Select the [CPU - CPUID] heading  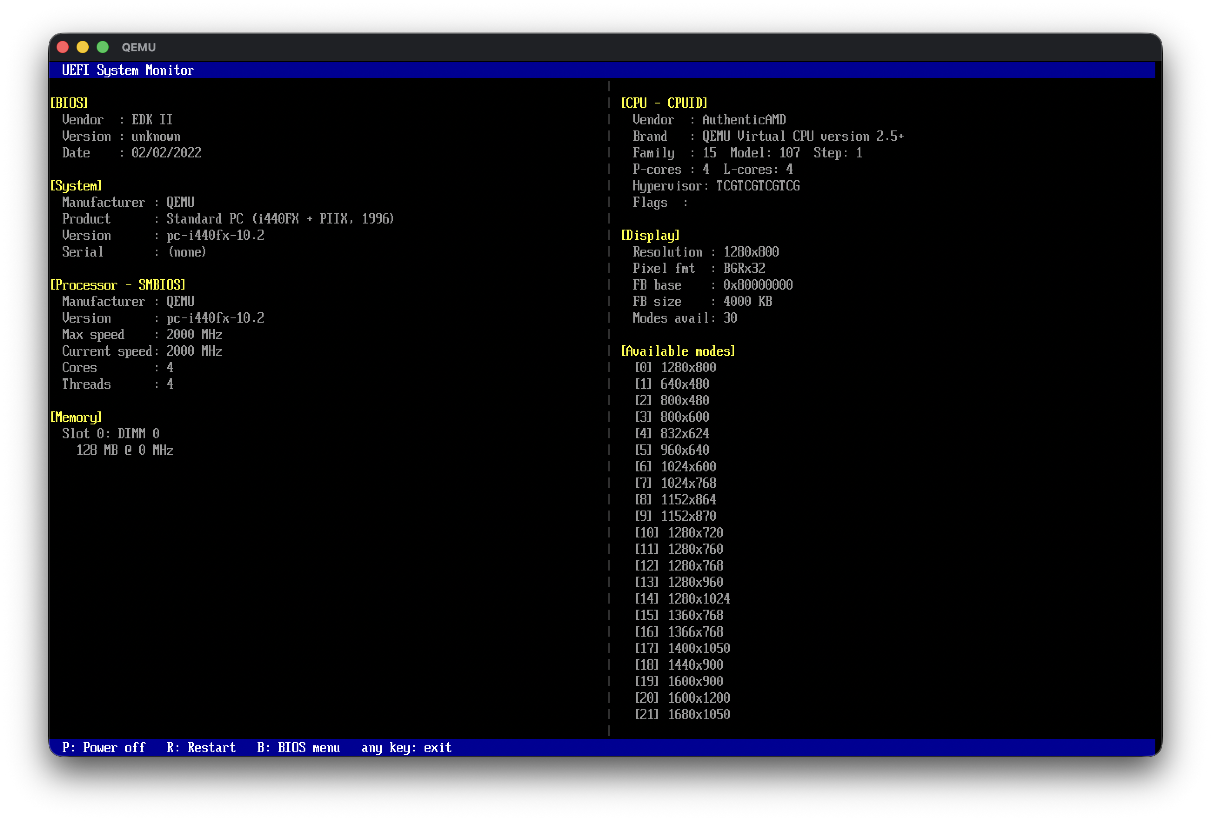click(x=664, y=103)
